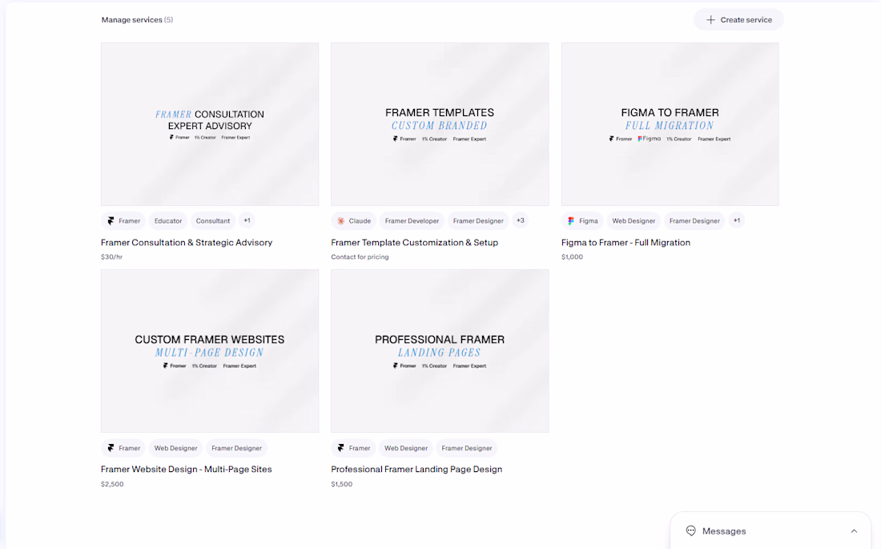
Task: Click Framer Designer tag under Figma to Framer
Action: coord(694,221)
